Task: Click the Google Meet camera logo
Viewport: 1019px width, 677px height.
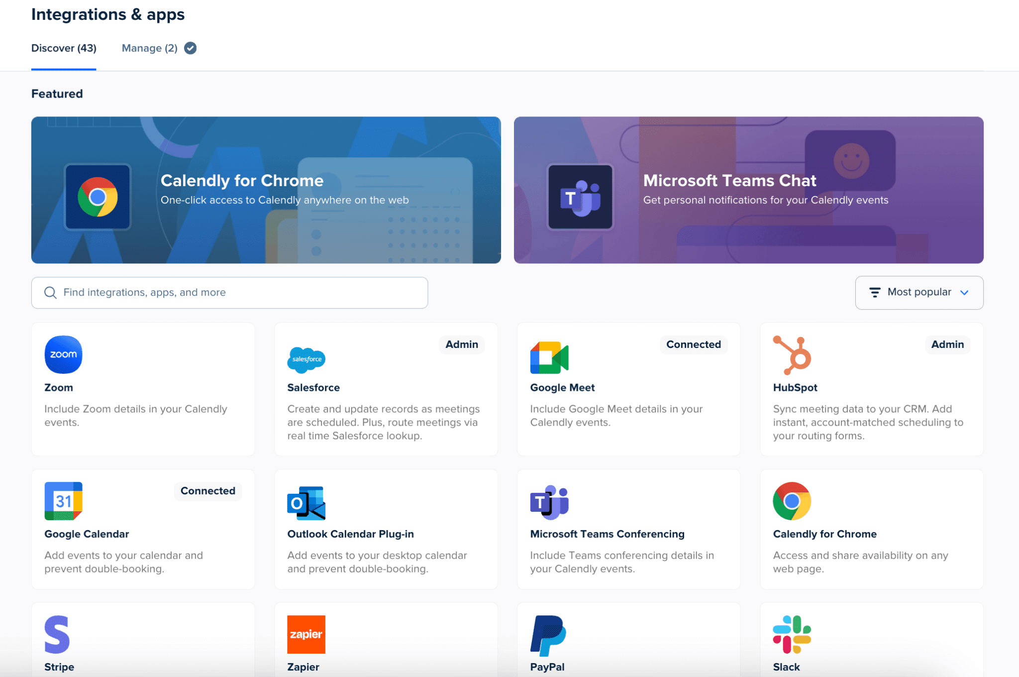Action: pos(549,357)
